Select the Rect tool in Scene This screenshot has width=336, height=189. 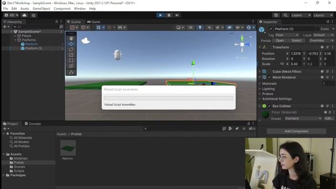point(71,60)
